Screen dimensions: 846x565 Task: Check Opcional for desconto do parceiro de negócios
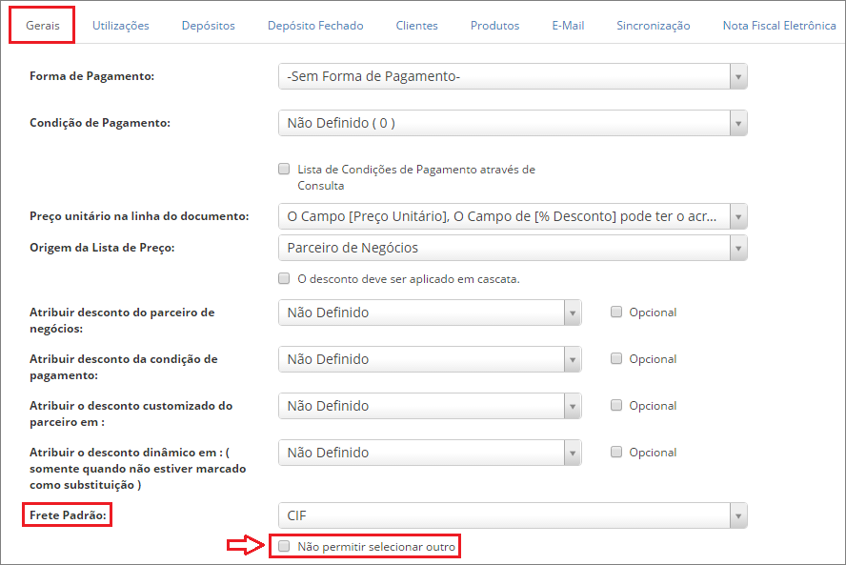click(616, 312)
